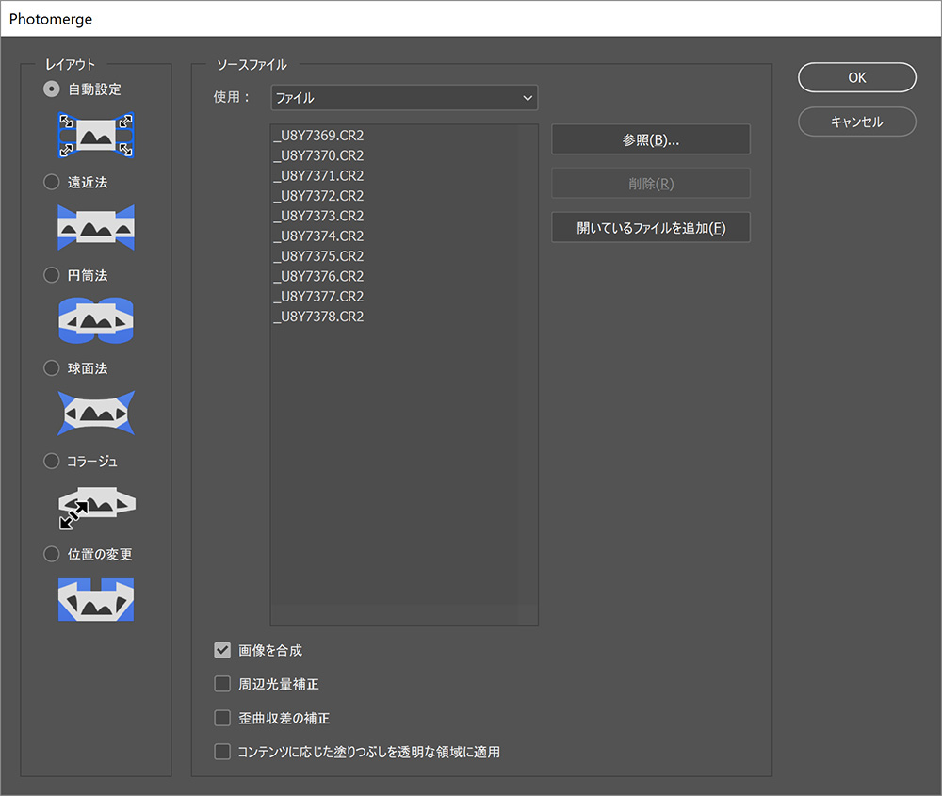Select file _U8Y7369.CR2 in list
The height and width of the screenshot is (796, 942).
(319, 136)
